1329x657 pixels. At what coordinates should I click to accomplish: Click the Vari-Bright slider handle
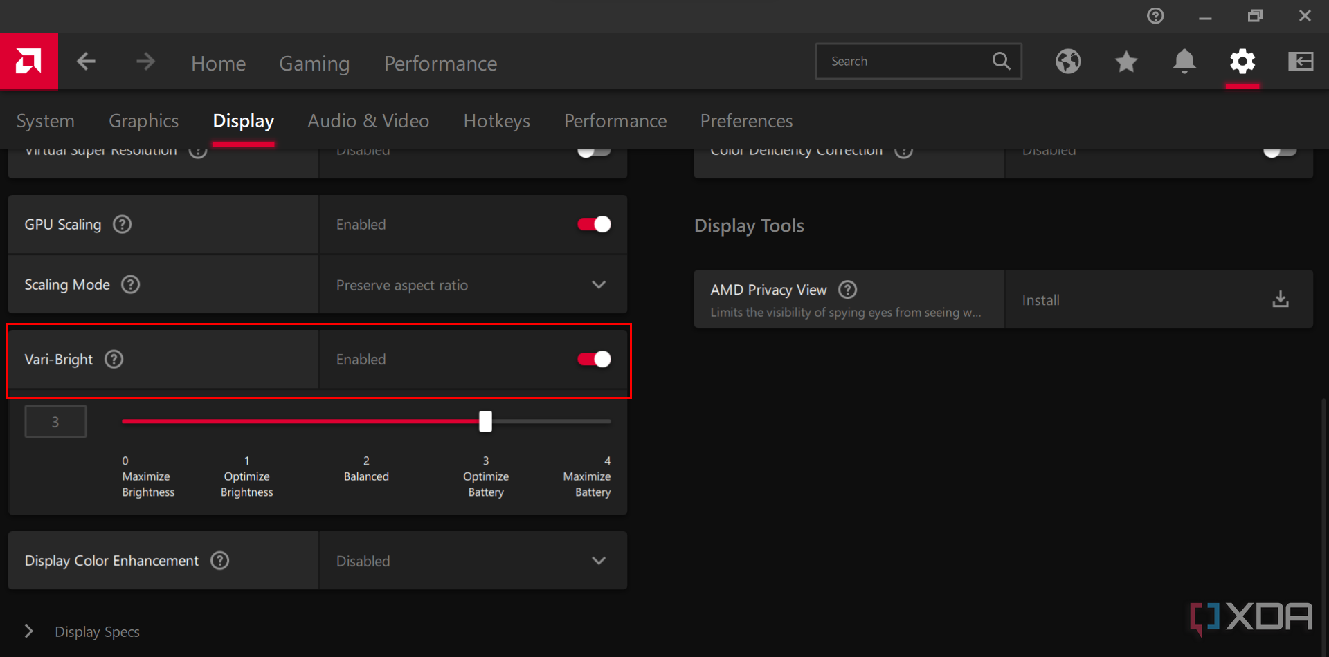485,421
